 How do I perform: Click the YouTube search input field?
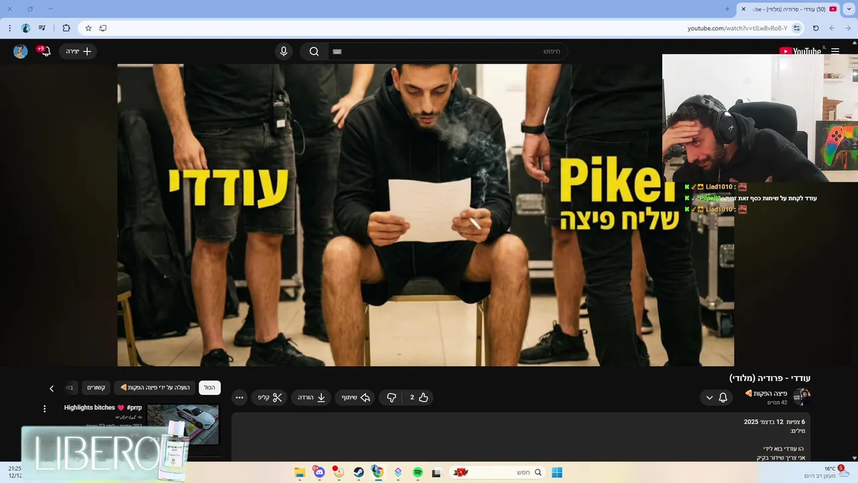pos(449,52)
